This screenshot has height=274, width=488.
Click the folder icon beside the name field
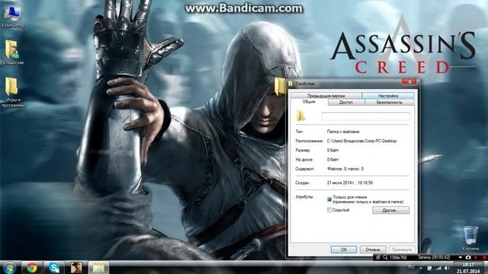301,116
